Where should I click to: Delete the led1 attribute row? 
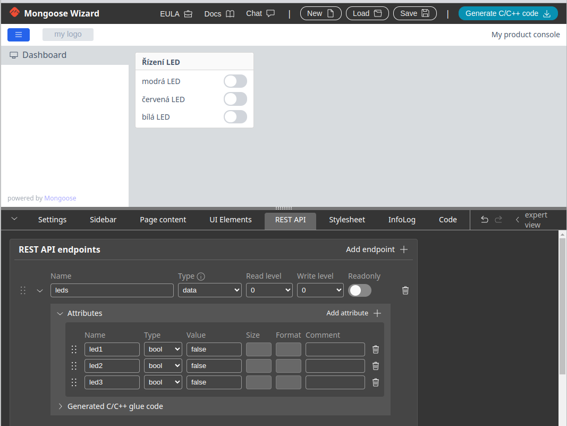pos(376,349)
